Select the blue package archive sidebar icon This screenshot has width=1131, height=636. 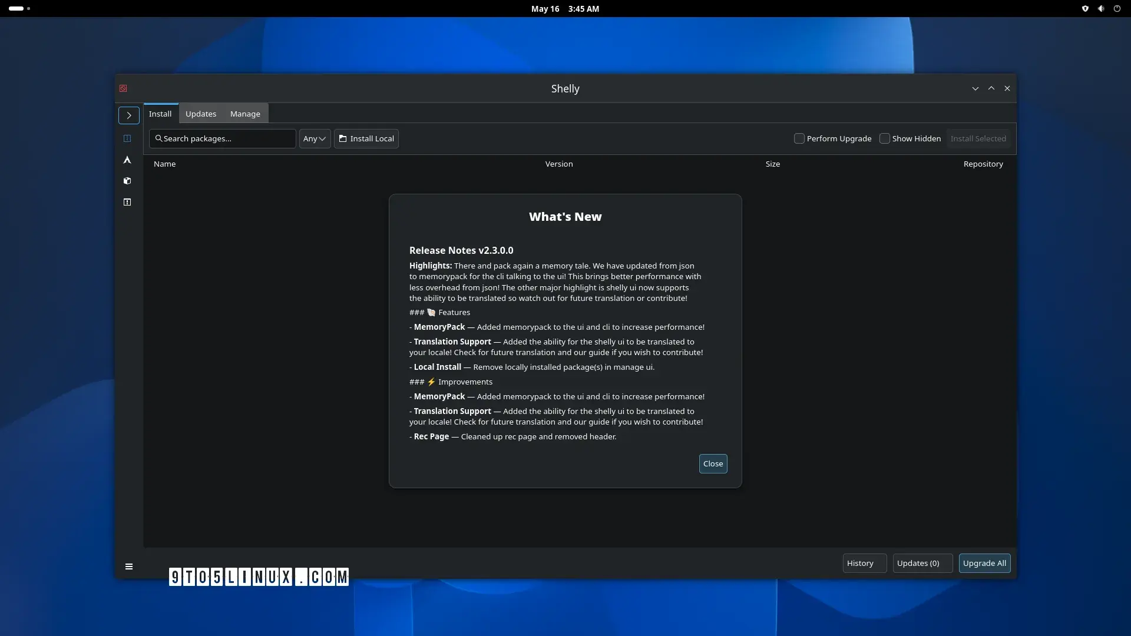click(x=127, y=138)
